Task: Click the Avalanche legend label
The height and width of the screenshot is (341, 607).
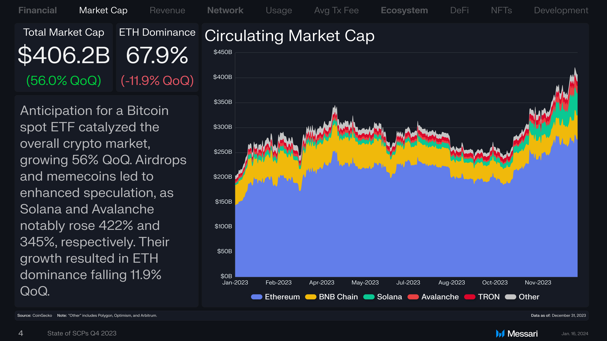Action: 440,297
